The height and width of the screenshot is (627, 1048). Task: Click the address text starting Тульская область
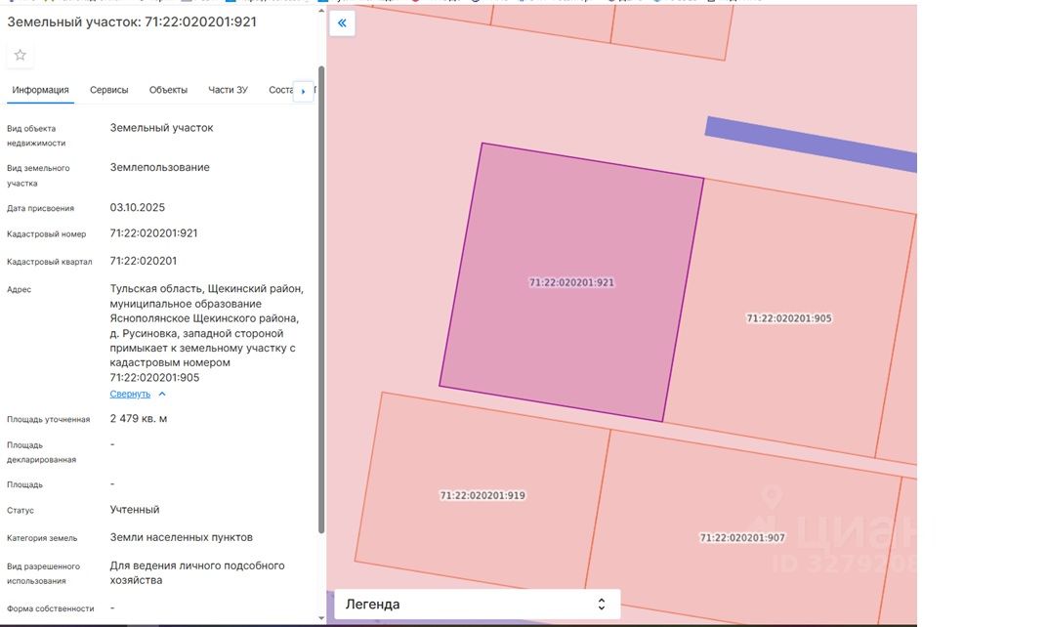pyautogui.click(x=206, y=333)
